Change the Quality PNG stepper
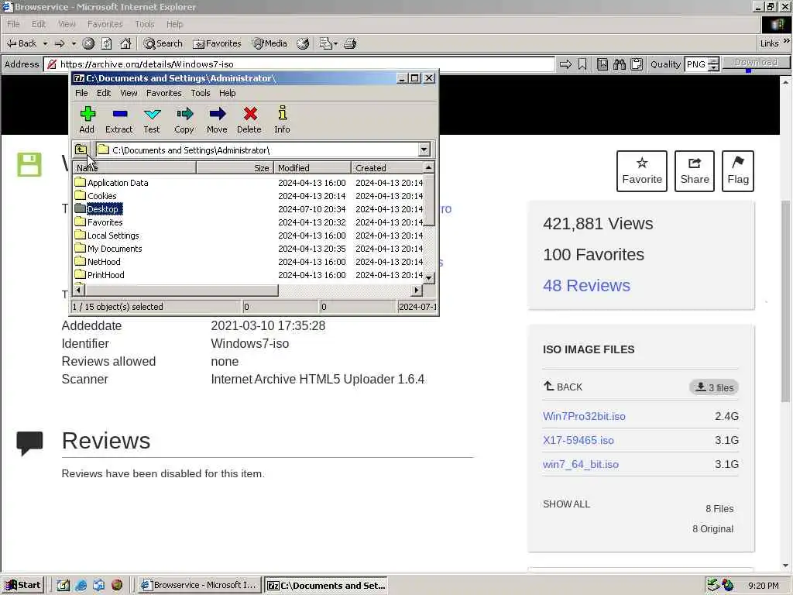 point(713,64)
